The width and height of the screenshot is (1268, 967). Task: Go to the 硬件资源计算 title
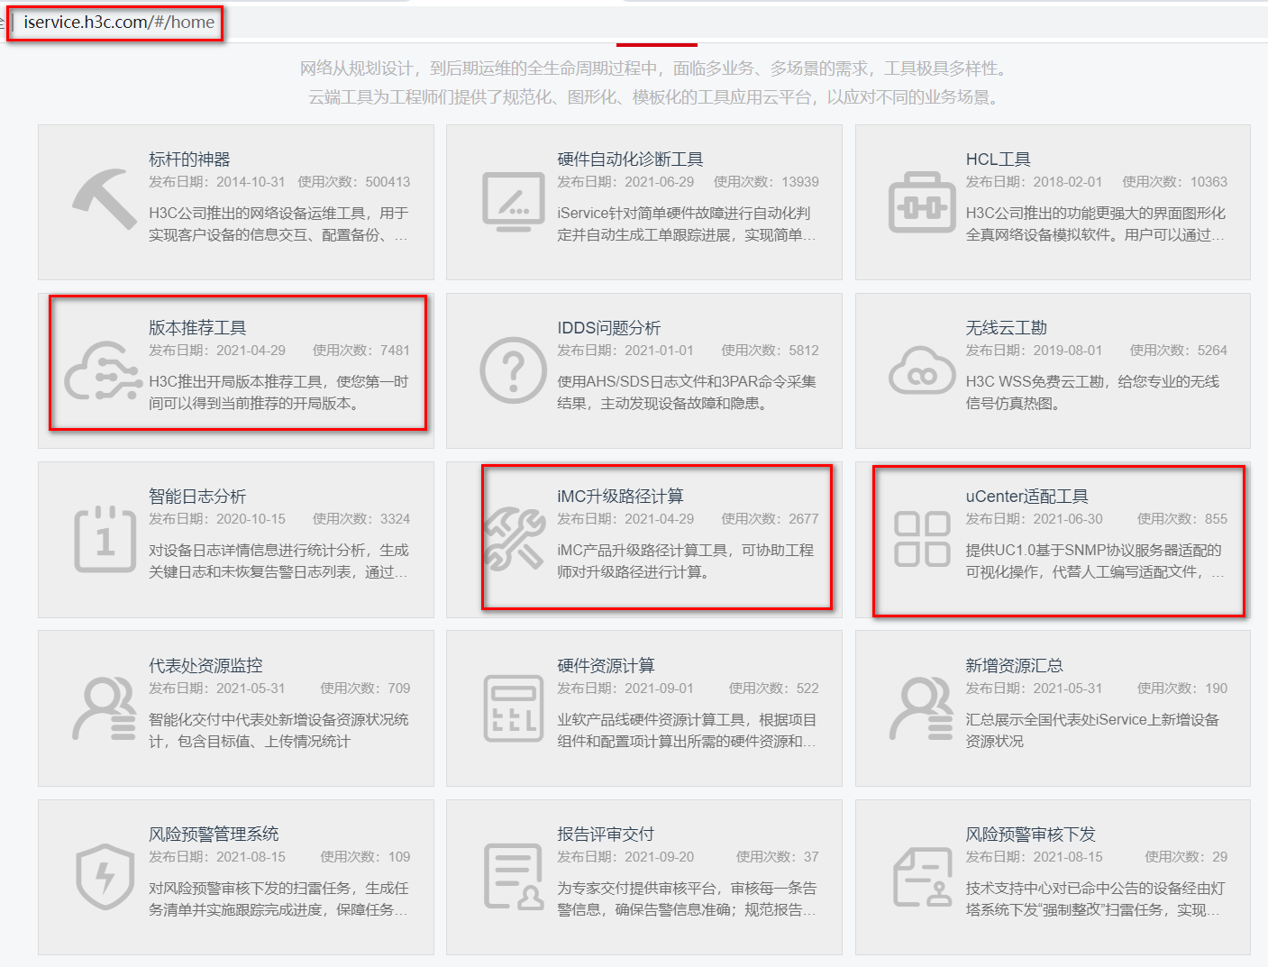click(606, 666)
